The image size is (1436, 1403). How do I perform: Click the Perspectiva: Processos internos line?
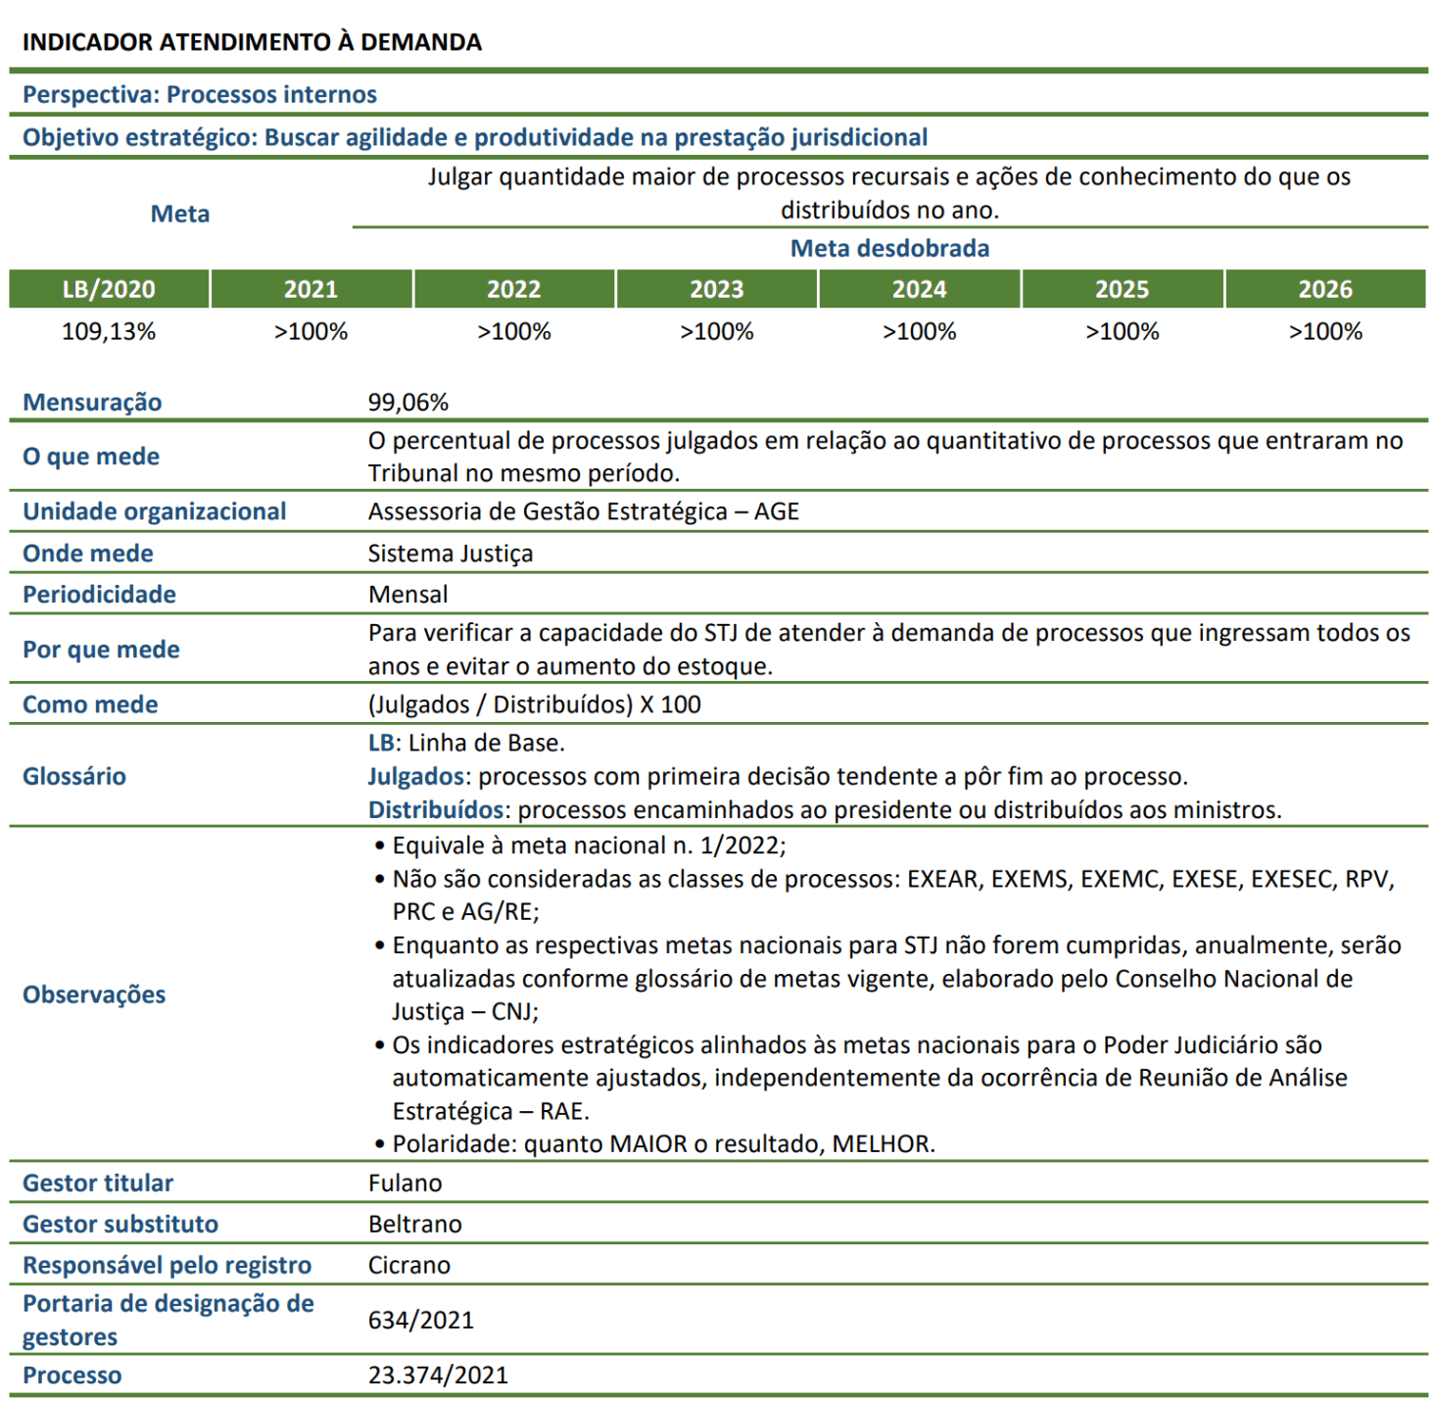click(x=200, y=94)
